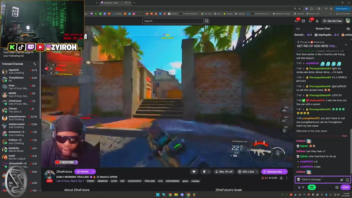Screen dimensions: 352x198
Task: Click the Knock button
Action: (x=82, y=172)
